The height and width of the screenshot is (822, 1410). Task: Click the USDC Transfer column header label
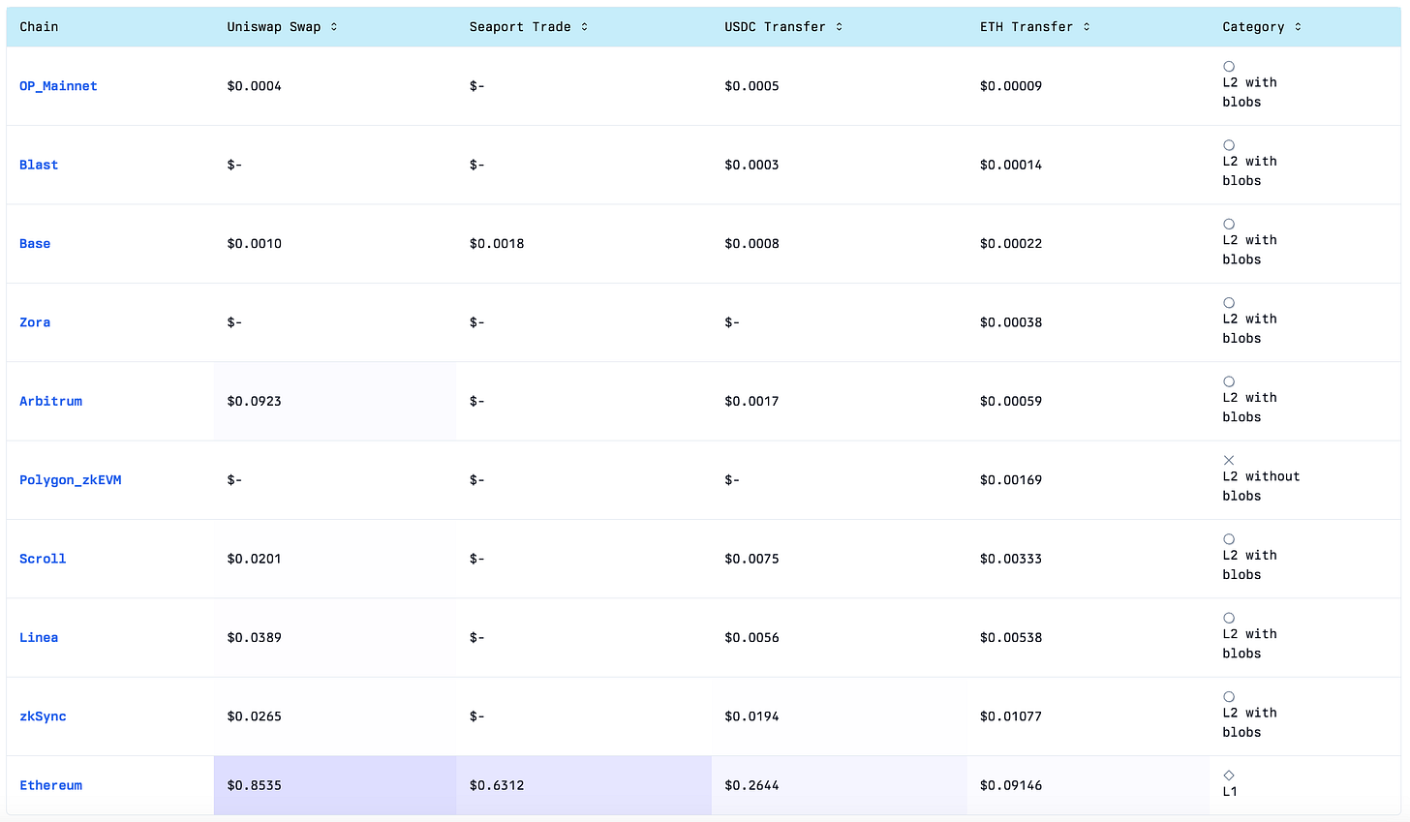pyautogui.click(x=775, y=27)
